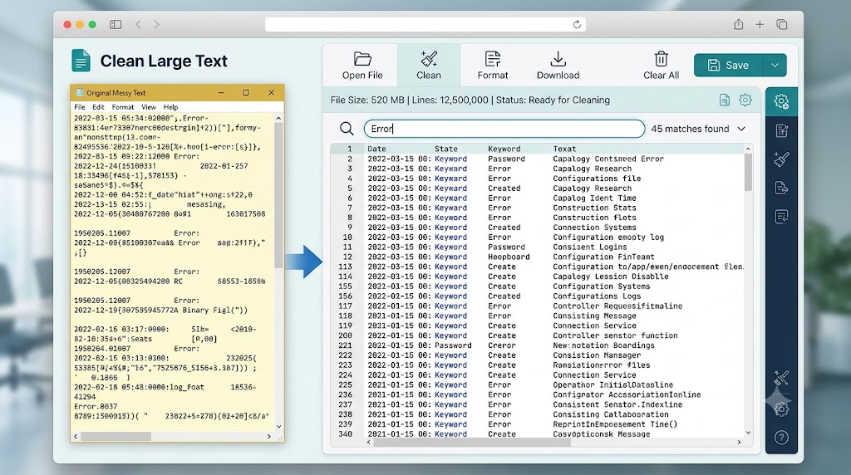Select the lower cleaning brush sidebar icon
Viewport: 851px width, 475px height.
(781, 378)
